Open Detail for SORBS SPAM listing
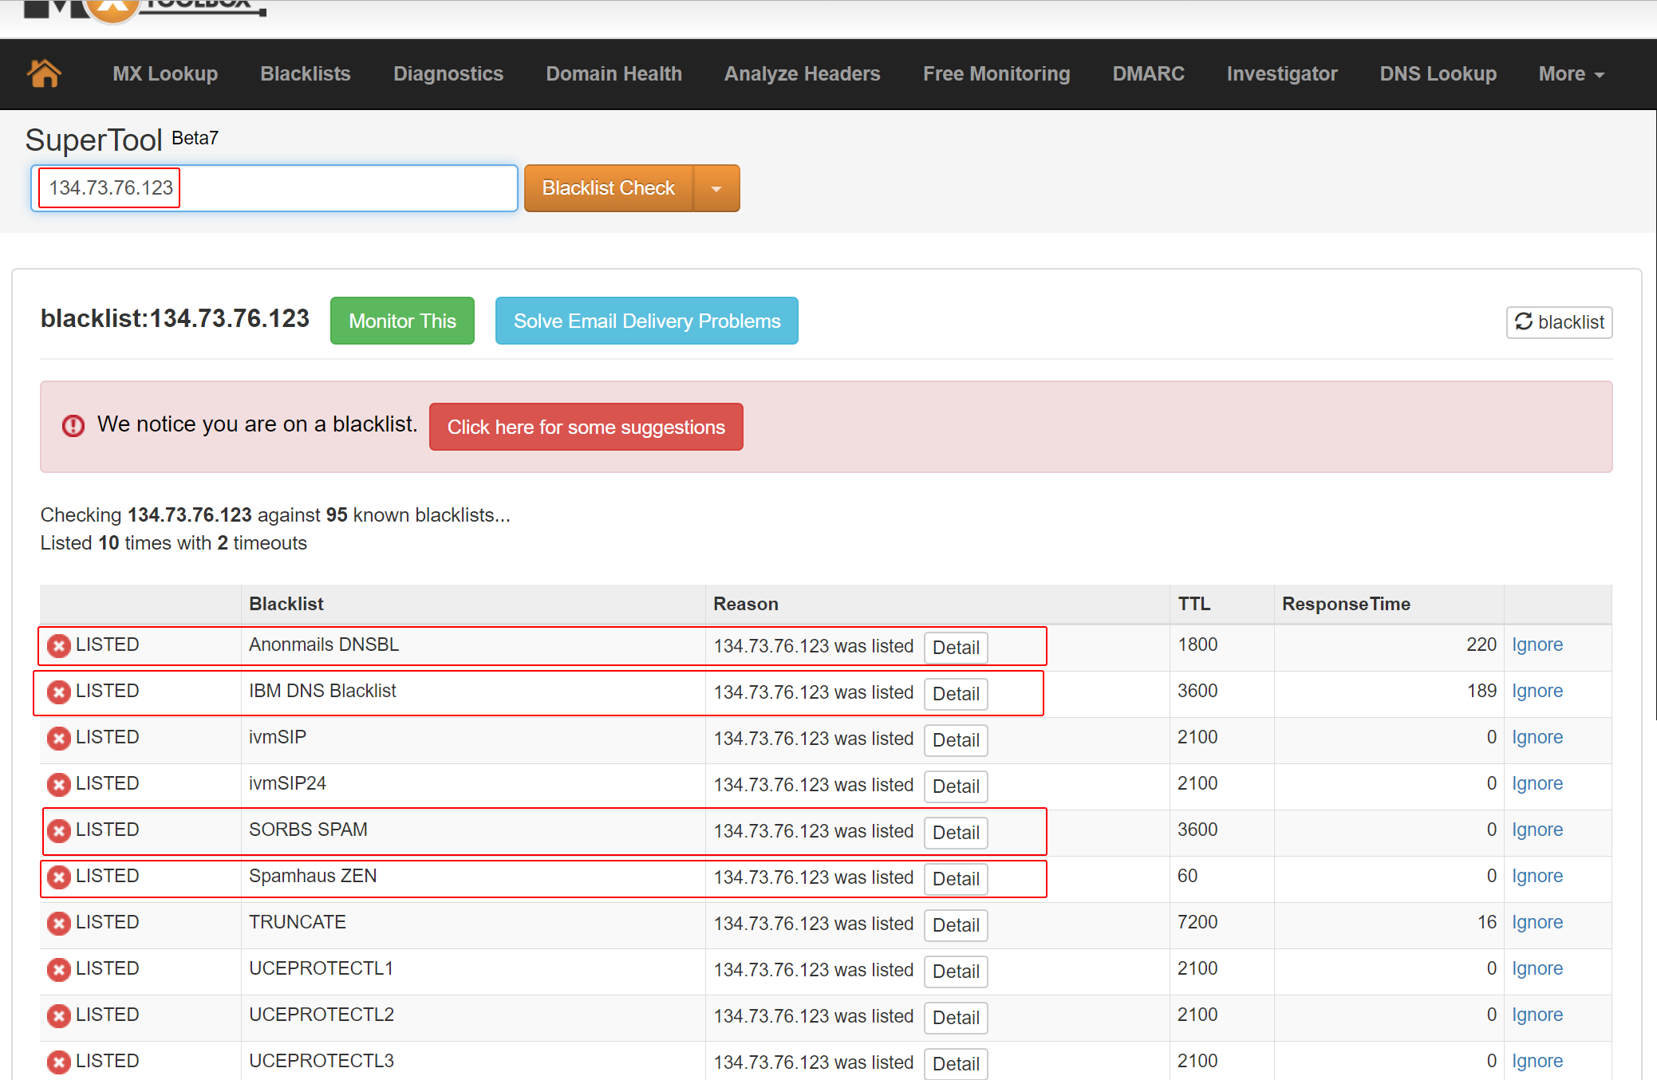This screenshot has height=1080, width=1657. coord(955,832)
